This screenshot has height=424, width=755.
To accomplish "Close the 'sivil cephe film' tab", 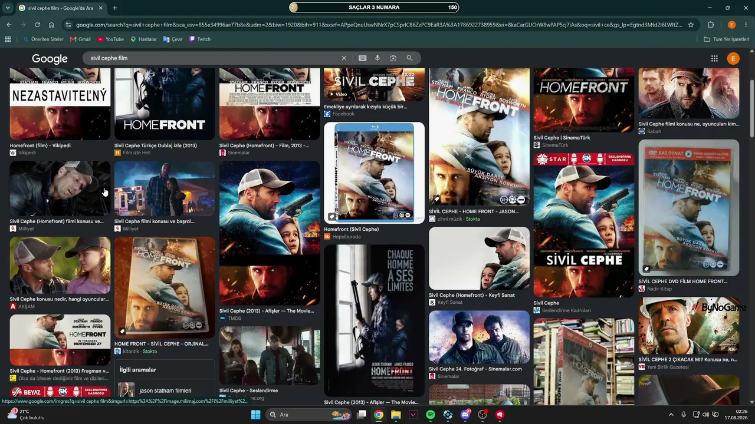I will 100,8.
